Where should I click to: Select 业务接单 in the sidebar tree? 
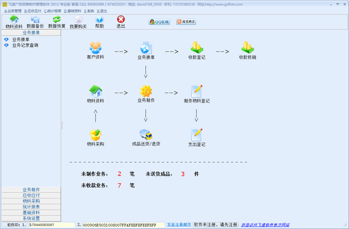click(x=21, y=39)
